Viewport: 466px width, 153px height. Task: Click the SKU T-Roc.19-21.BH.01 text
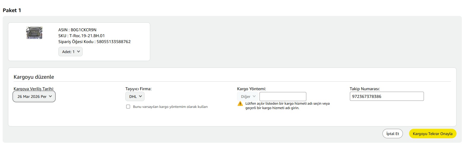[81, 36]
